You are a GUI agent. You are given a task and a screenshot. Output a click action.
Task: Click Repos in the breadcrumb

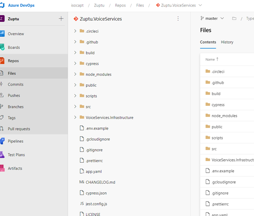120,5
